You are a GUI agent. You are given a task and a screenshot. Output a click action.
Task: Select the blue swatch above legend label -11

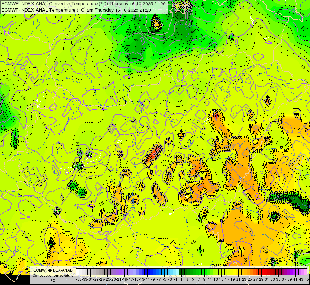click(146, 272)
